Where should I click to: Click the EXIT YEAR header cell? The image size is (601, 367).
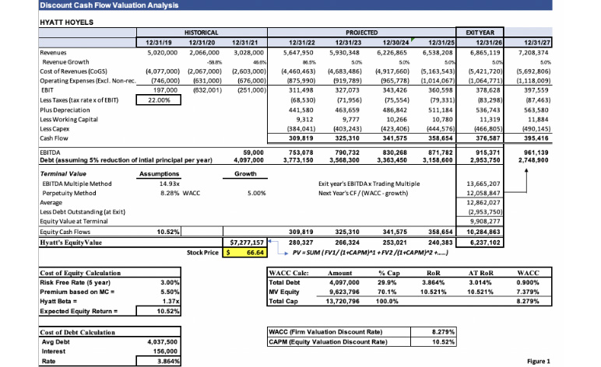click(480, 33)
